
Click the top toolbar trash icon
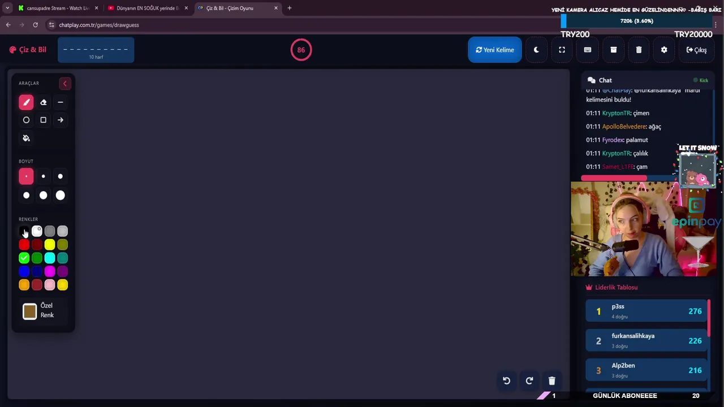click(x=639, y=50)
